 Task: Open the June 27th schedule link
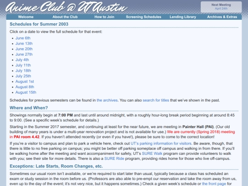24,54
